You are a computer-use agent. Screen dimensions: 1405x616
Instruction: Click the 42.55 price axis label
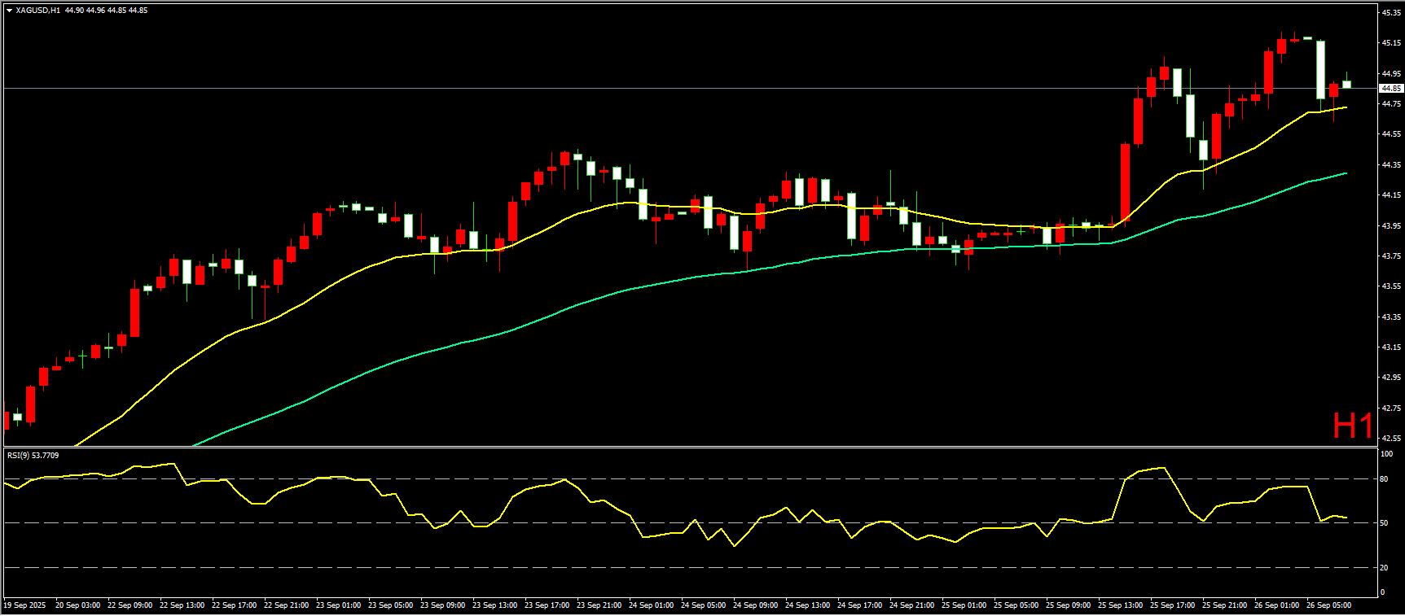pyautogui.click(x=1390, y=439)
